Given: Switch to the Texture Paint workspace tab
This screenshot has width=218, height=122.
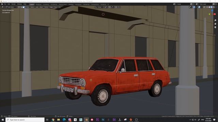Looking at the screenshot, I should click(x=63, y=4).
